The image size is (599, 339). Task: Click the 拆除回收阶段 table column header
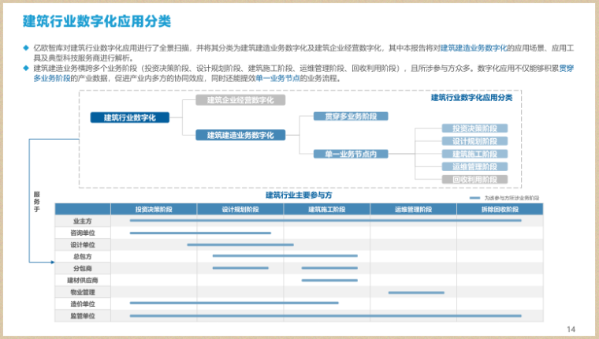tap(500, 210)
